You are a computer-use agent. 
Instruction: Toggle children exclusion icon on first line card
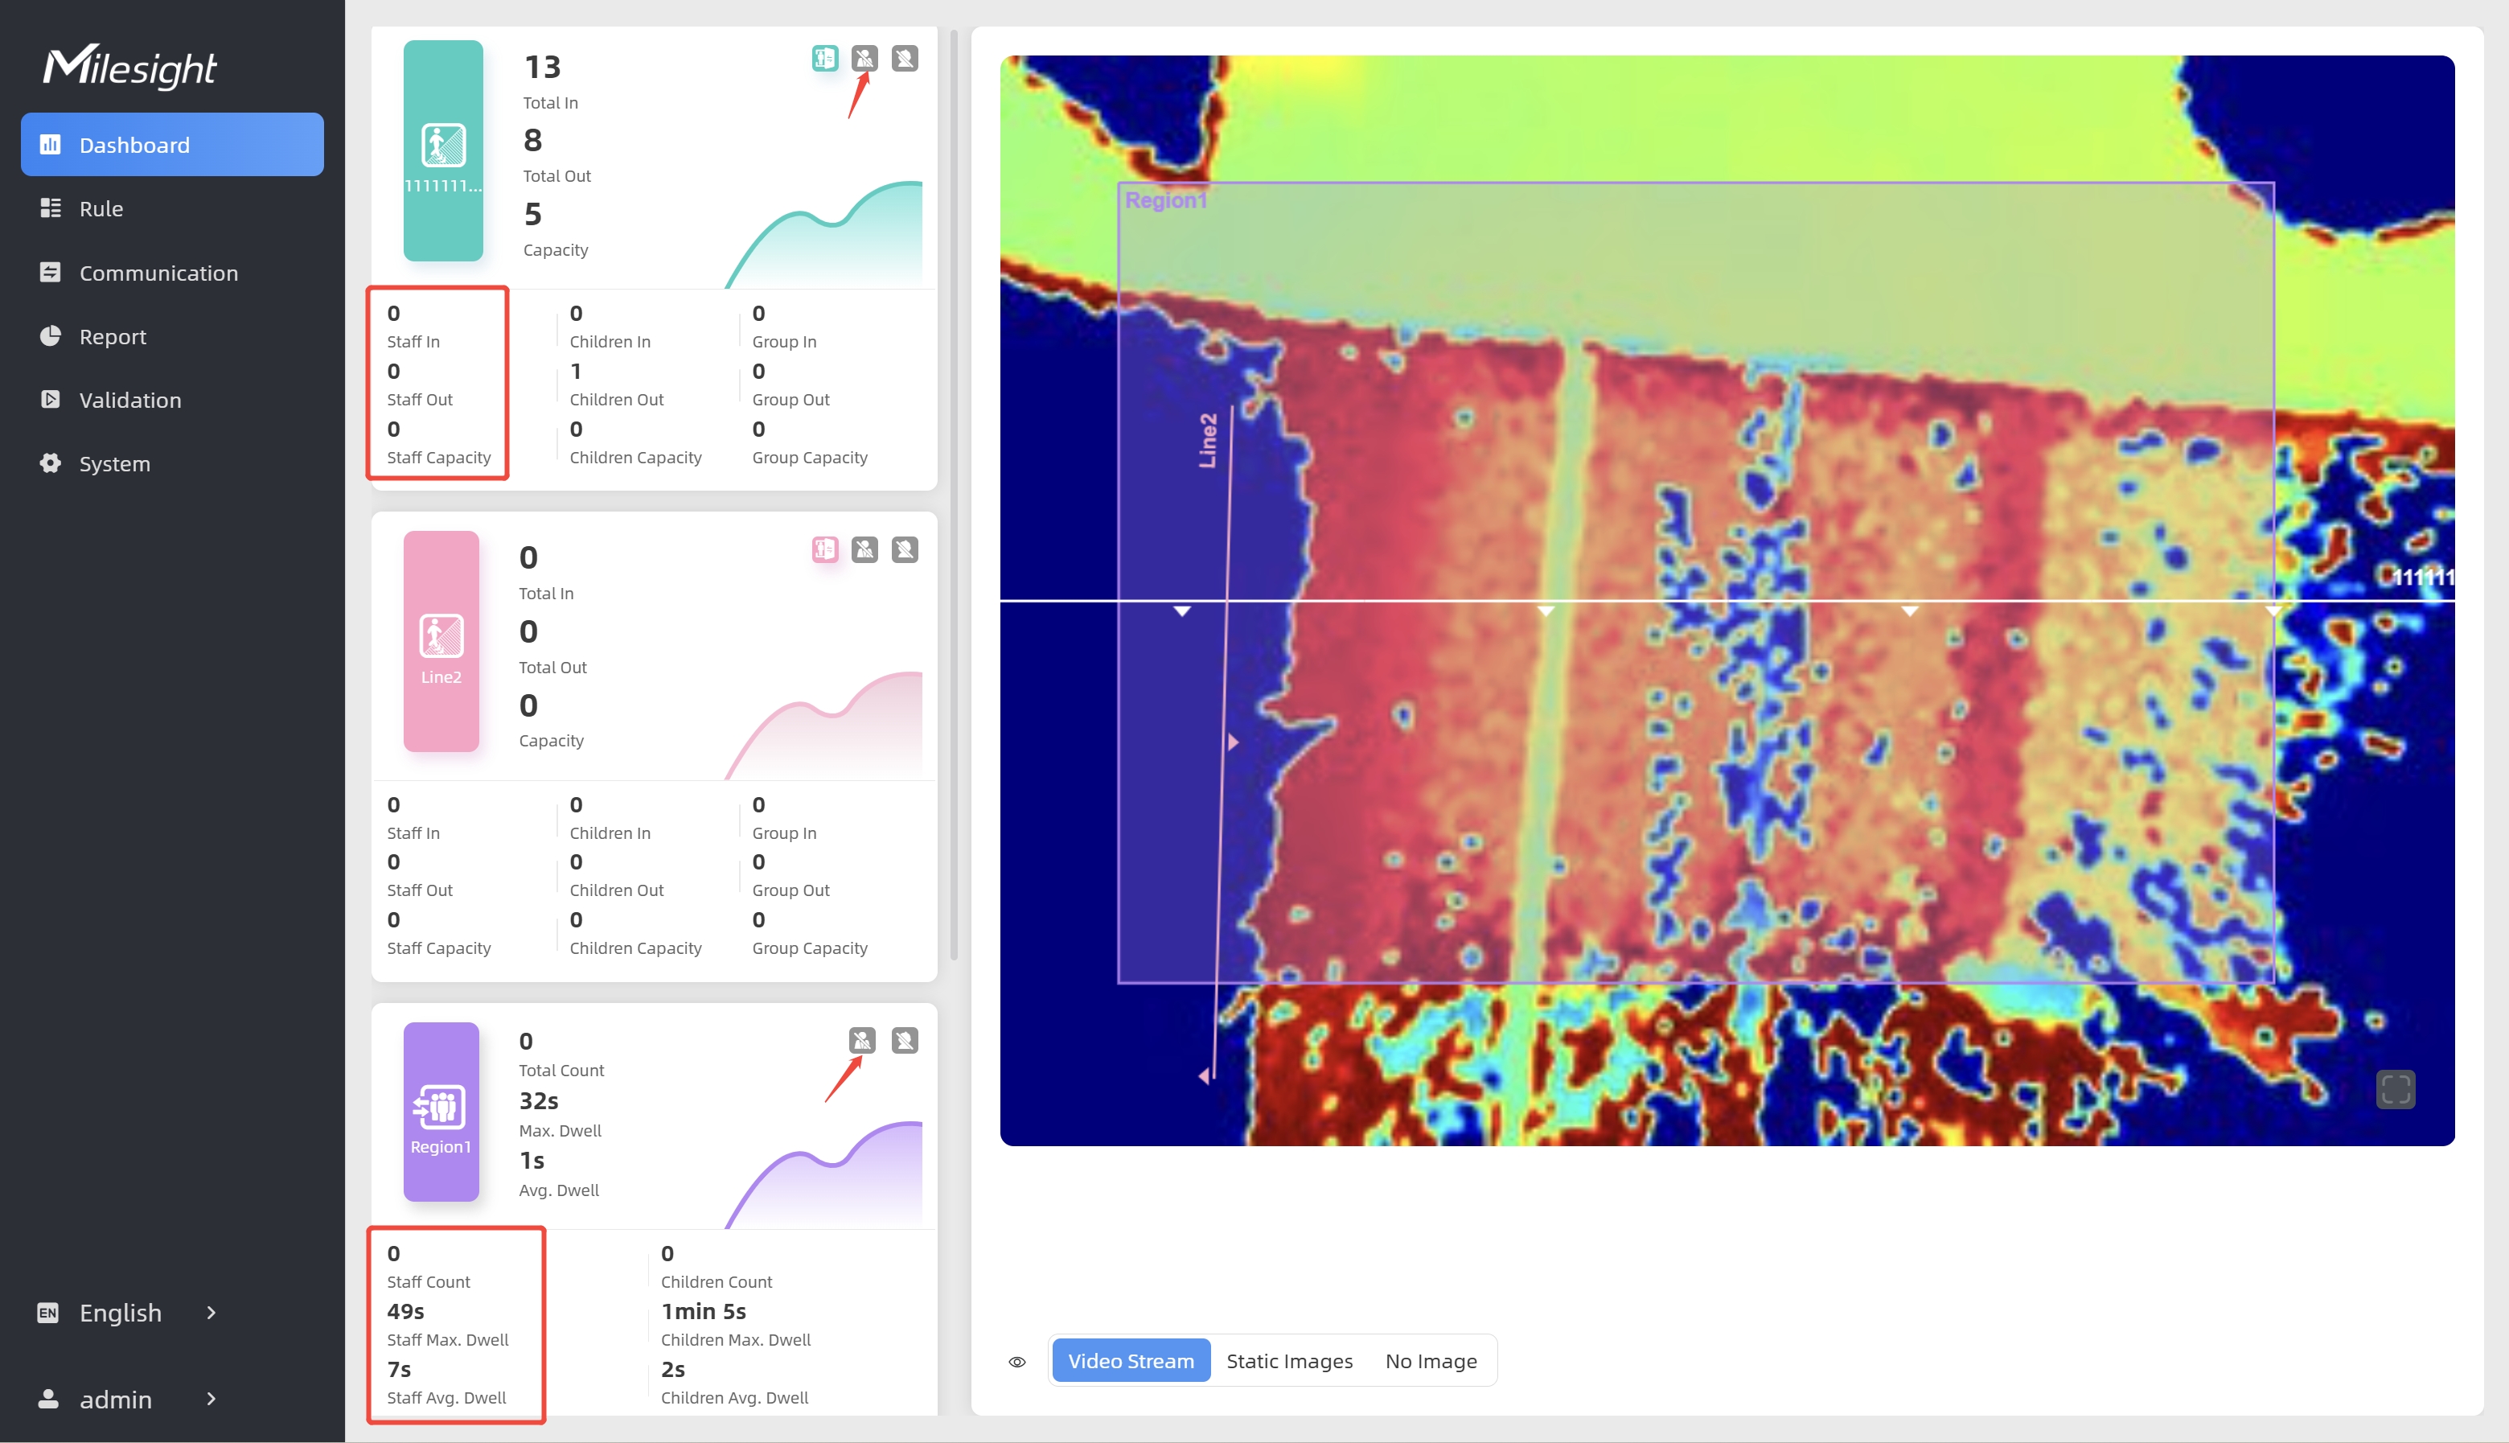click(x=903, y=59)
